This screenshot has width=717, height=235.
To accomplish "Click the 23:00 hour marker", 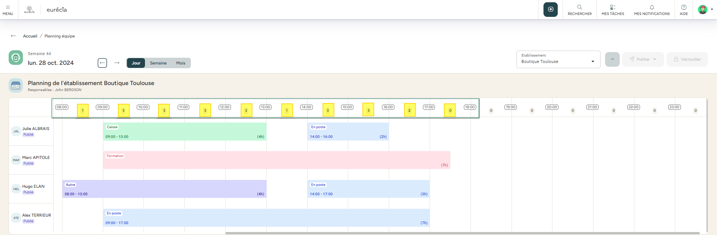I will click(x=675, y=107).
